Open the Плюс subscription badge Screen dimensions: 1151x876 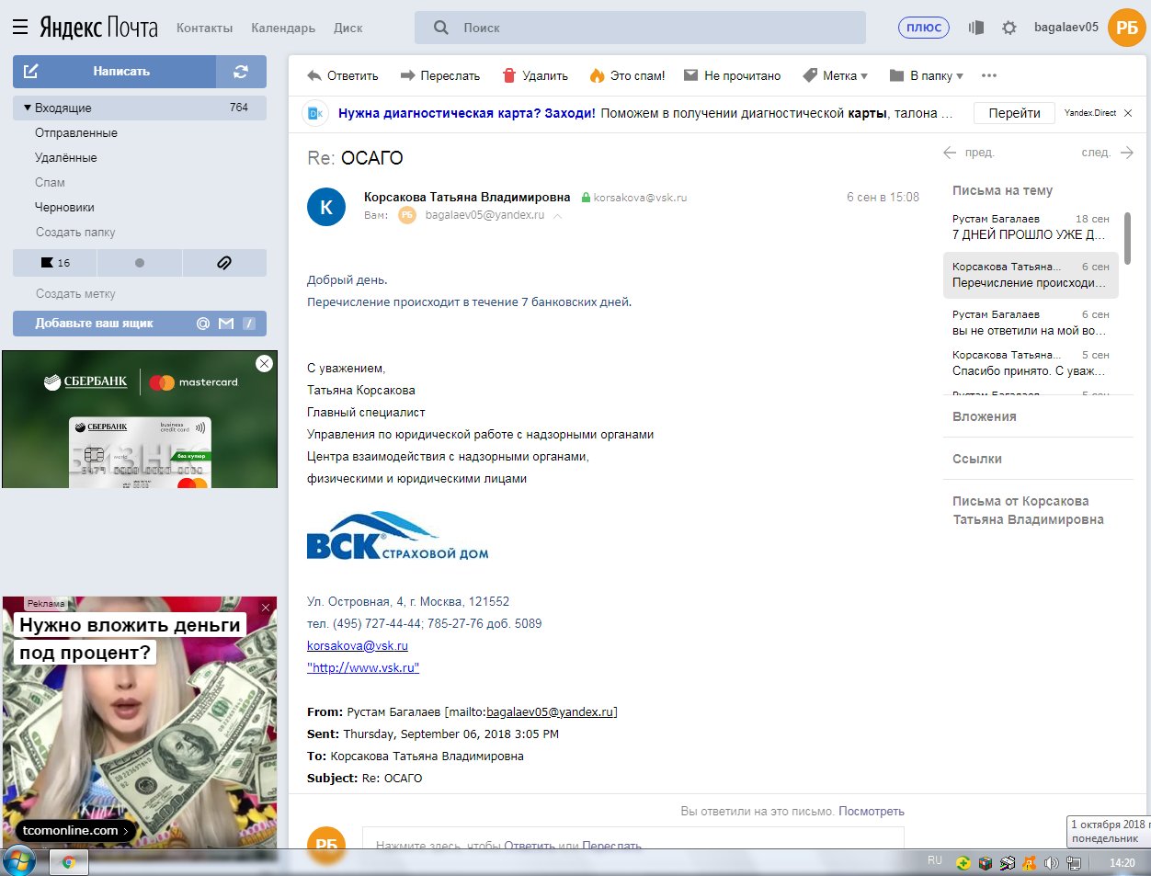tap(923, 28)
